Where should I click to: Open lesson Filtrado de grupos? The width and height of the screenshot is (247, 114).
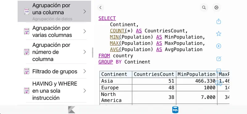tap(54, 71)
